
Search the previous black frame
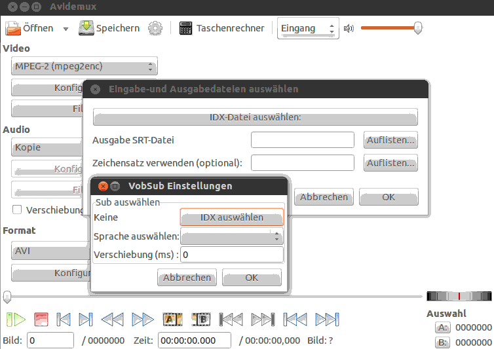point(231,320)
